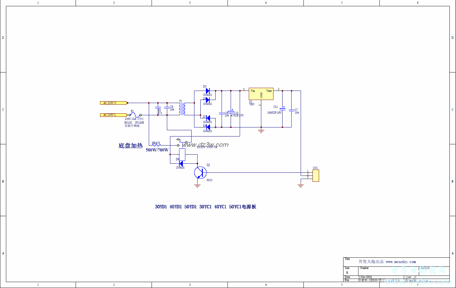This screenshot has height=288, width=456.
Task: Click the HEAT1 heater resistor symbol
Action: pos(156,145)
